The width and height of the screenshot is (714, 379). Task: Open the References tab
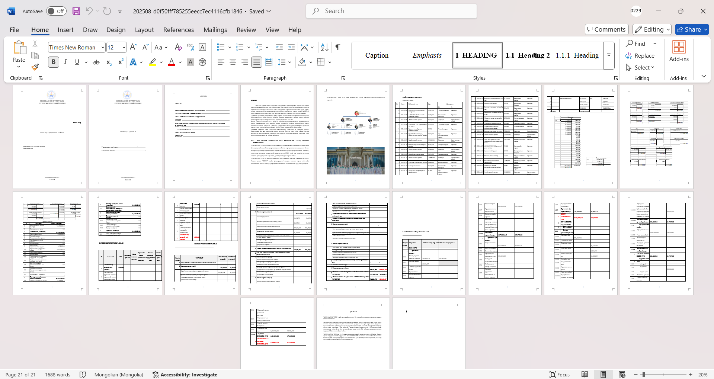179,30
